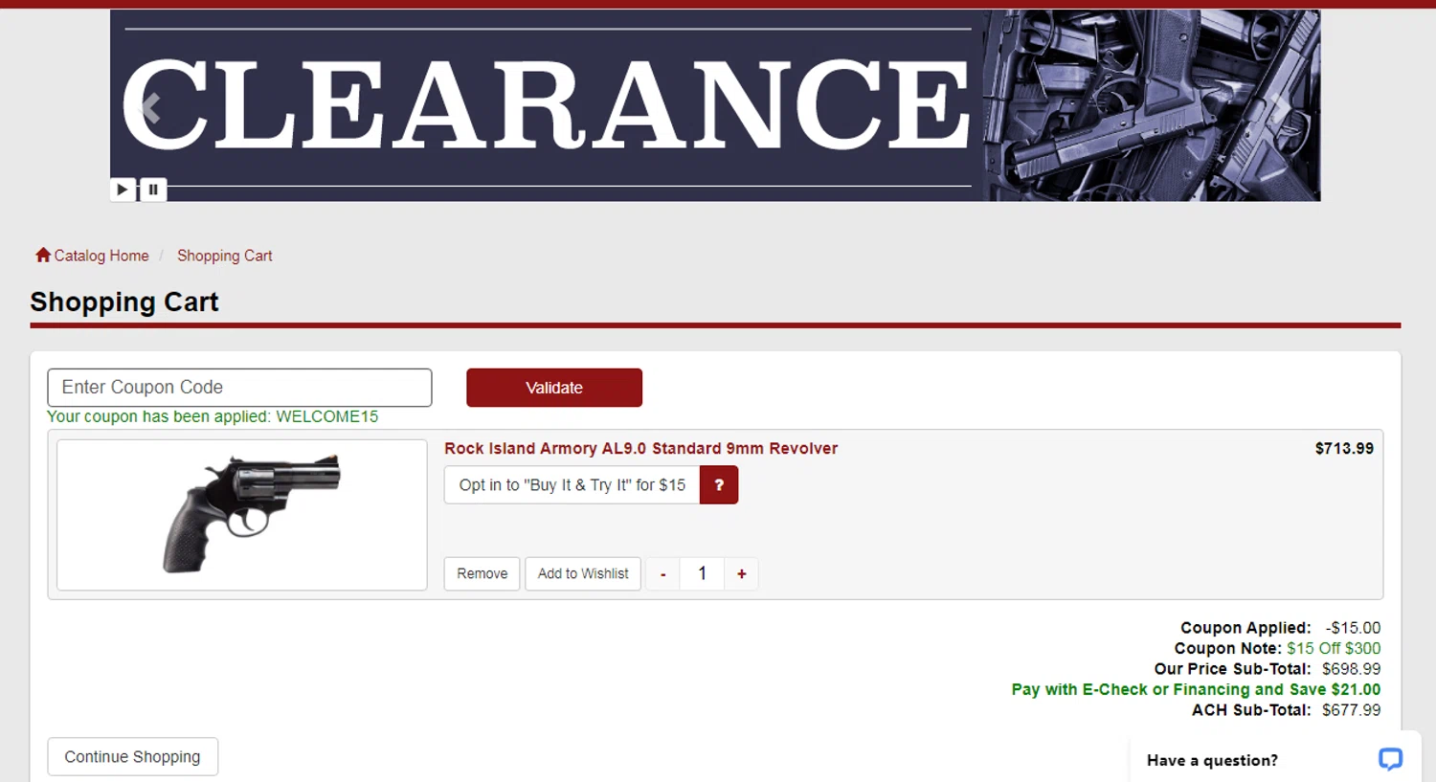
Task: Open the Catalog Home breadcrumb link
Action: [101, 256]
